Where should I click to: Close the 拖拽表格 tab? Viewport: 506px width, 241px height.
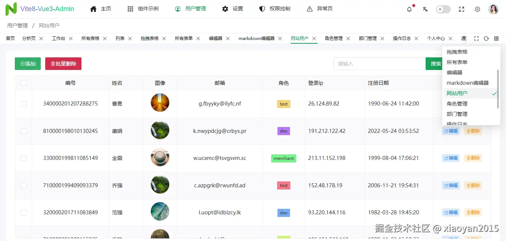pos(164,39)
